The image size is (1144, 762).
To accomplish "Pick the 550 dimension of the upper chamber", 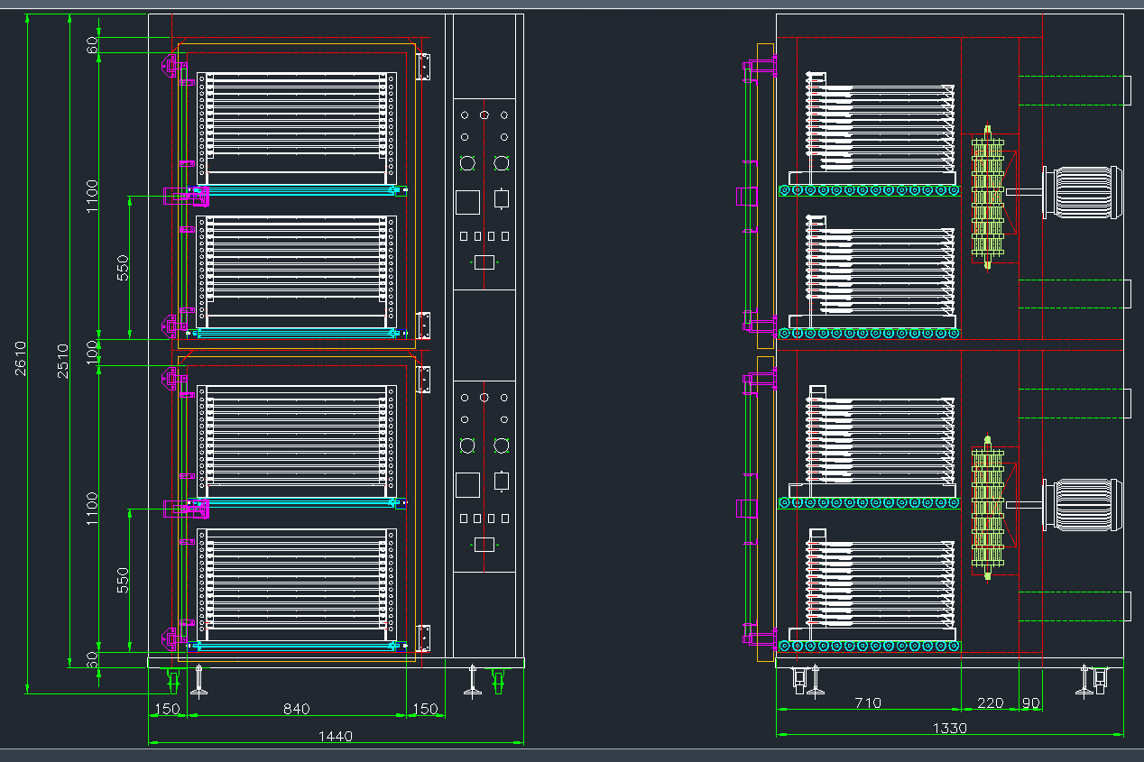I will (124, 268).
